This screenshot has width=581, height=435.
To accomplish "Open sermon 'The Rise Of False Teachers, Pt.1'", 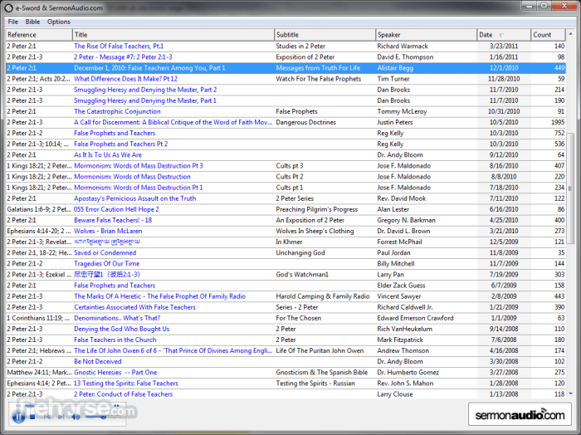I will tap(119, 46).
